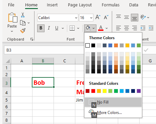Click the Increase Indent icon
Viewport: 156px width, 124px height.
tap(151, 28)
